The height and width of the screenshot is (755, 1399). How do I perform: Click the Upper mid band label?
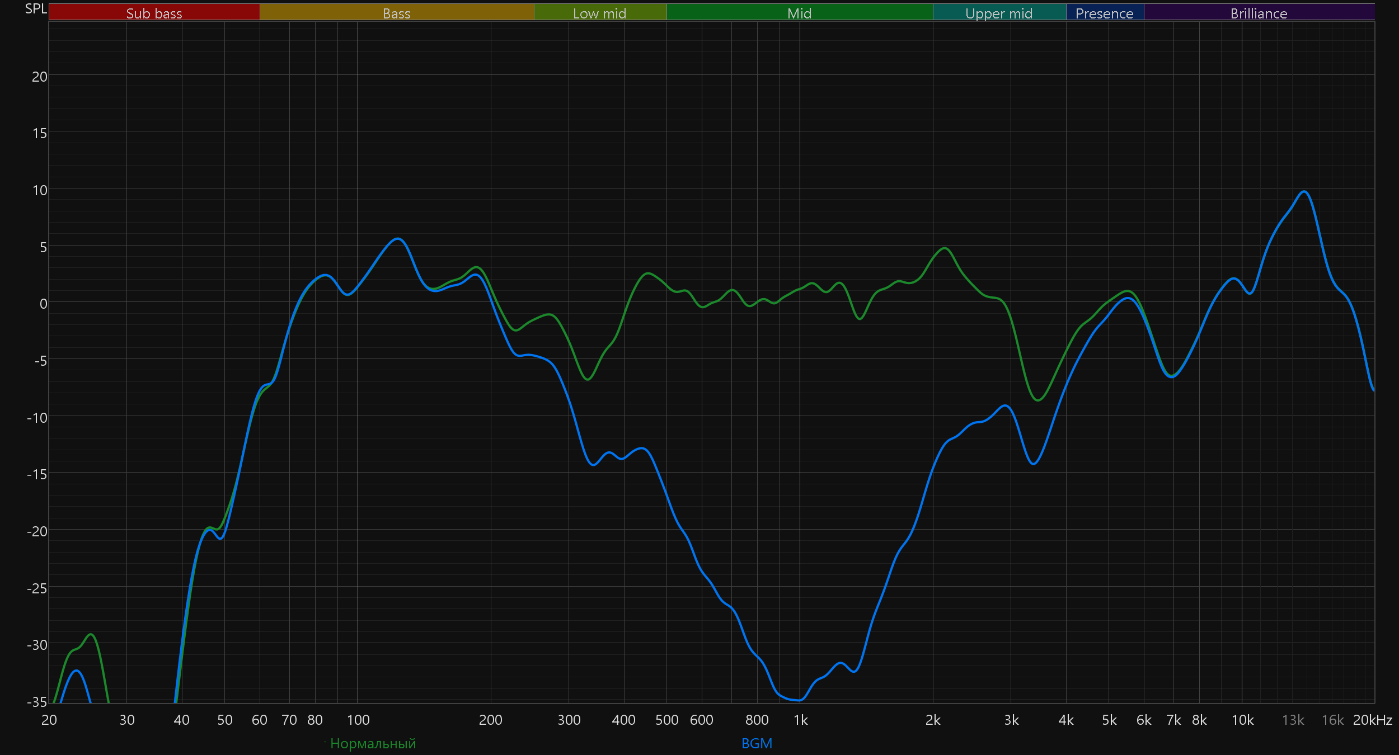tap(999, 13)
